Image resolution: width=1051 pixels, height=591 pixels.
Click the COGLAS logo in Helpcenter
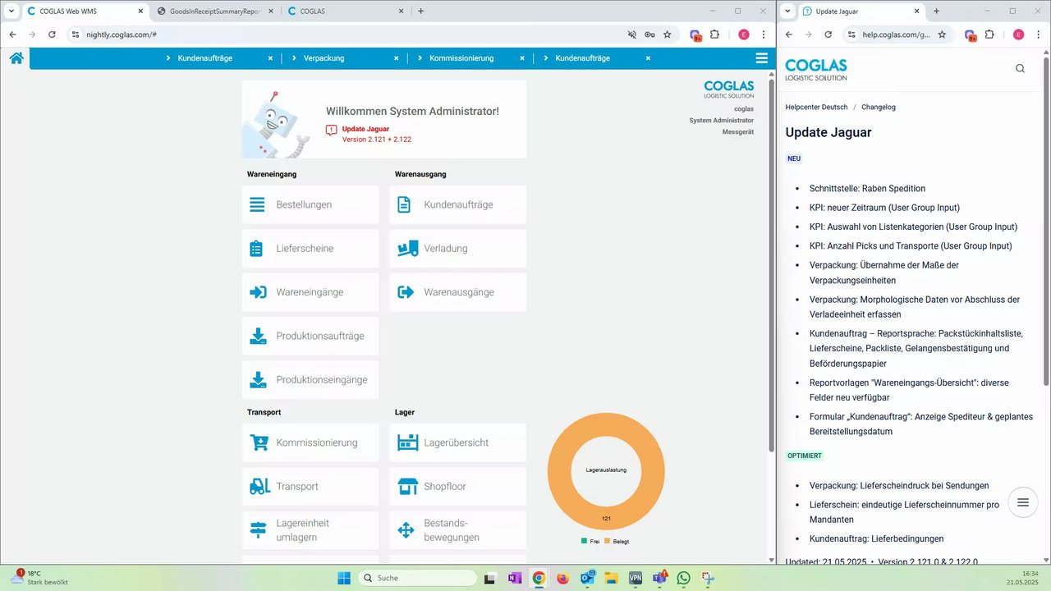[x=815, y=69]
